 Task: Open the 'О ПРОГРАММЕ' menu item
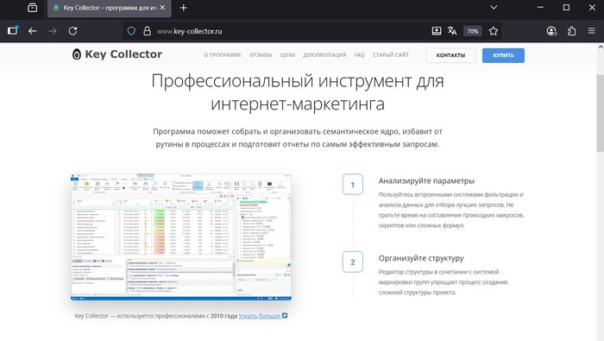click(223, 55)
